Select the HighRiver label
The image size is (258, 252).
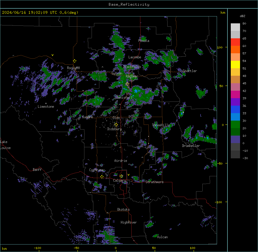tap(129, 222)
